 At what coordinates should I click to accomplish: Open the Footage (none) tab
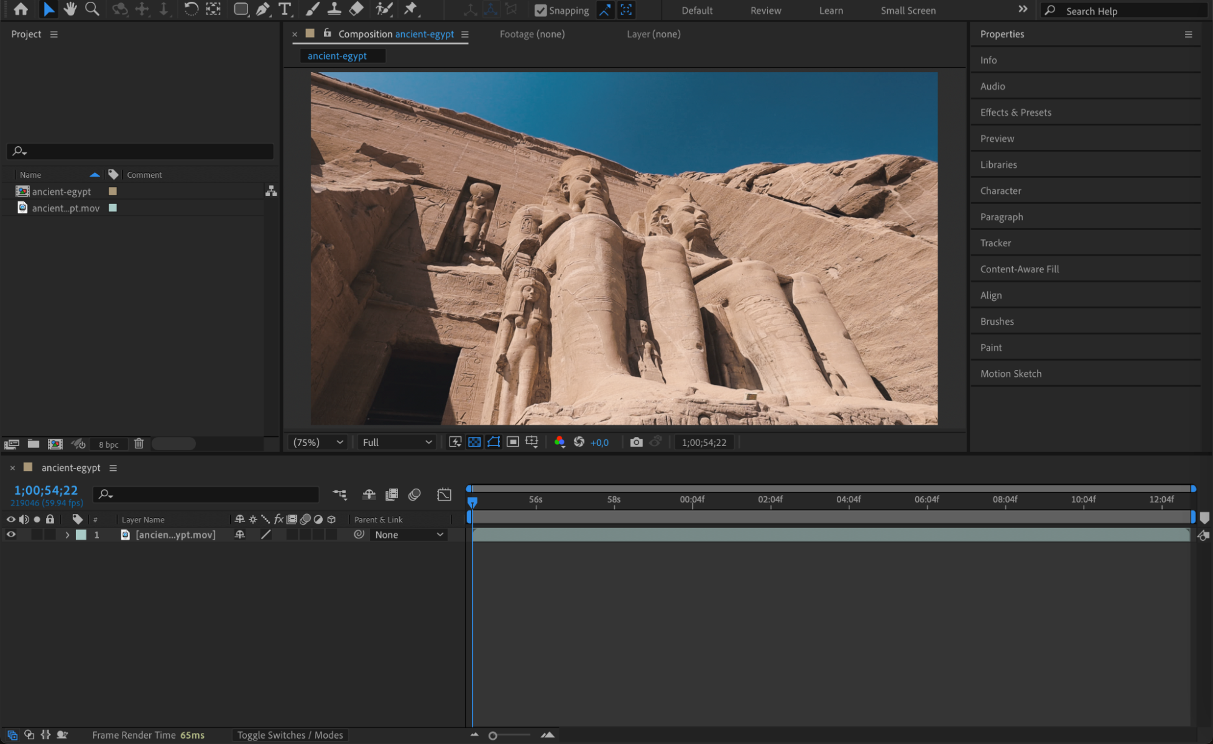tap(532, 34)
